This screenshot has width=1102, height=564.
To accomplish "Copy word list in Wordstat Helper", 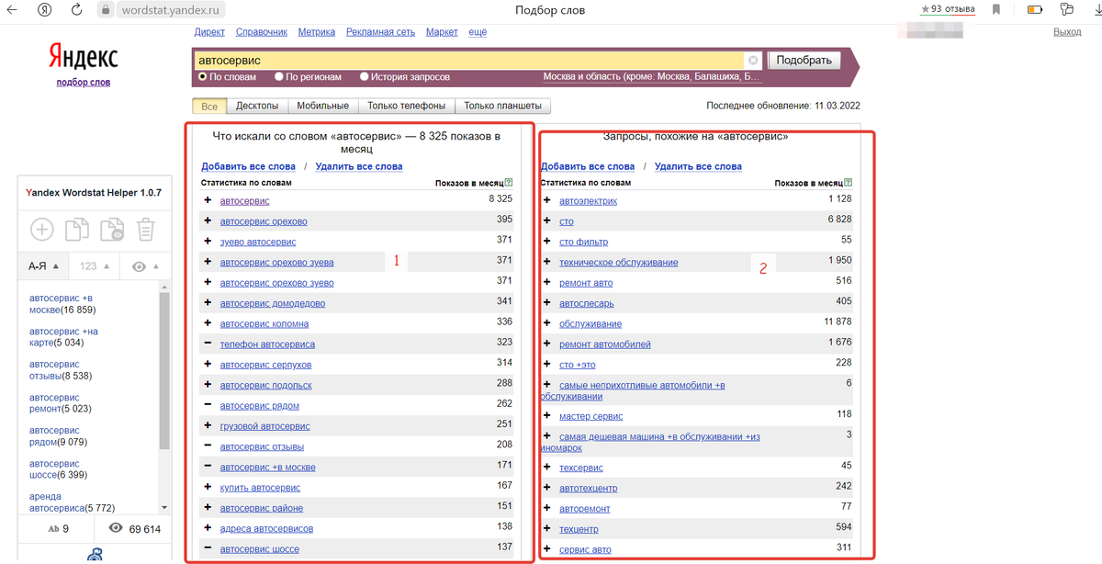I will point(77,229).
